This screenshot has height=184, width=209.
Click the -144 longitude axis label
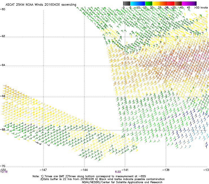(x=84, y=170)
